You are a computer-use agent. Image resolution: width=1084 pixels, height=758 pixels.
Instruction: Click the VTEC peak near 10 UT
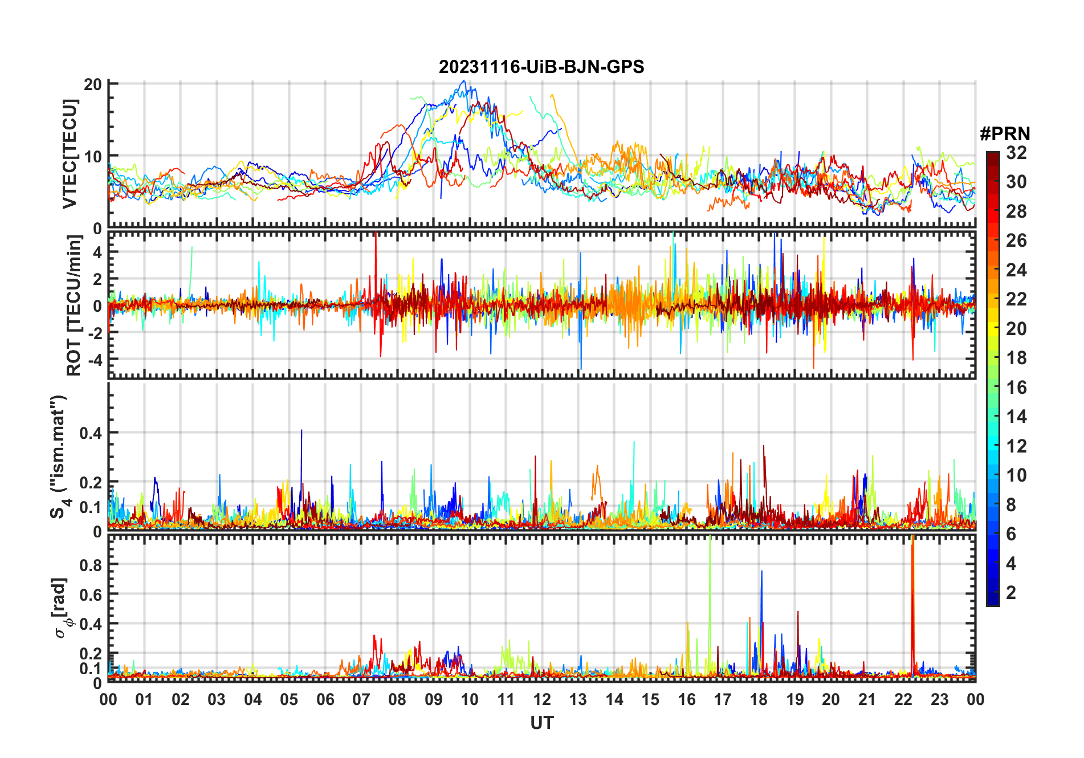(464, 83)
